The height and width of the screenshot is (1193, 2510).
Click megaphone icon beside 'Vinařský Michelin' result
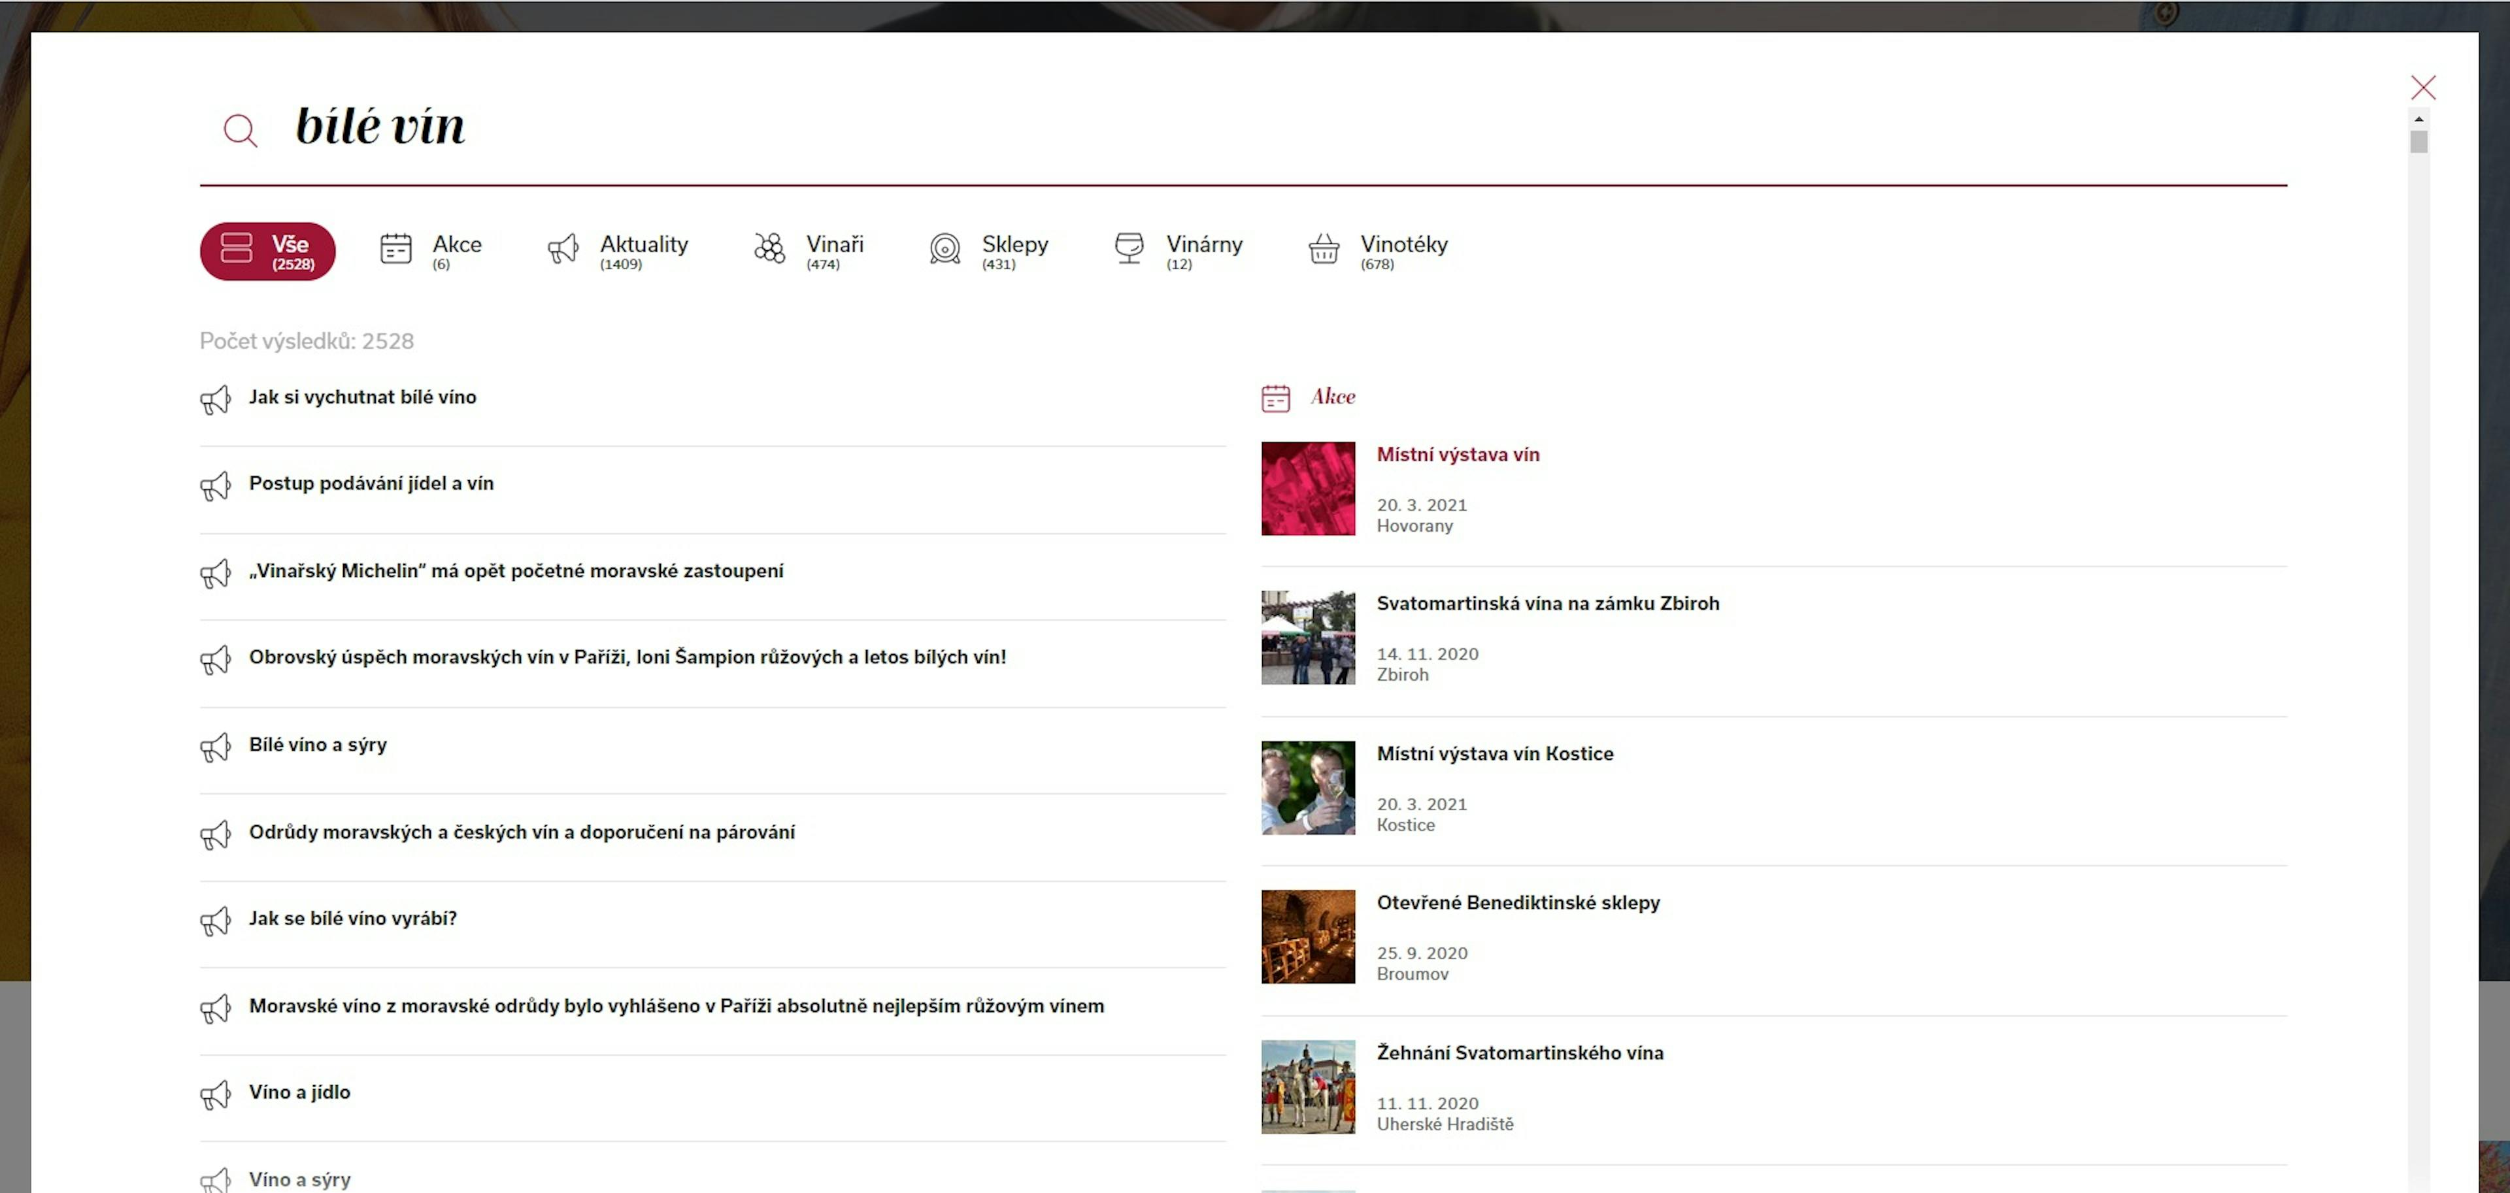pos(215,574)
